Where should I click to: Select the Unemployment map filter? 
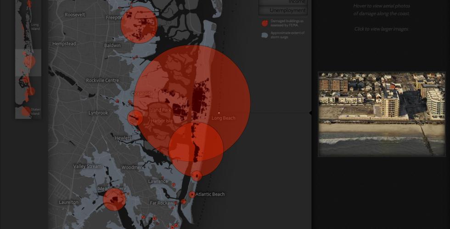click(x=283, y=11)
